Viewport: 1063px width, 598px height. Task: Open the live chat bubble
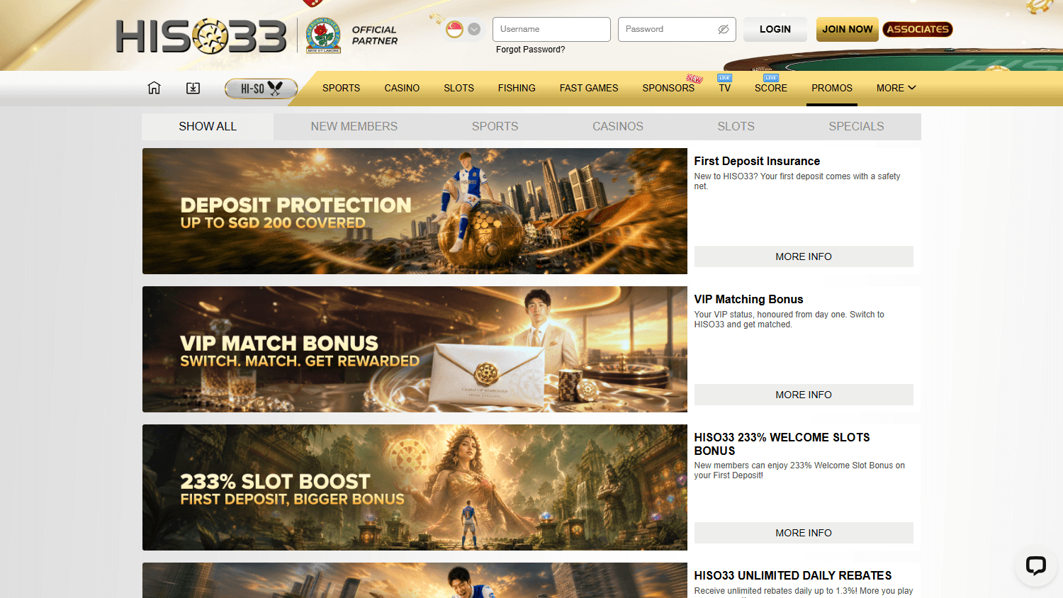(x=1035, y=565)
